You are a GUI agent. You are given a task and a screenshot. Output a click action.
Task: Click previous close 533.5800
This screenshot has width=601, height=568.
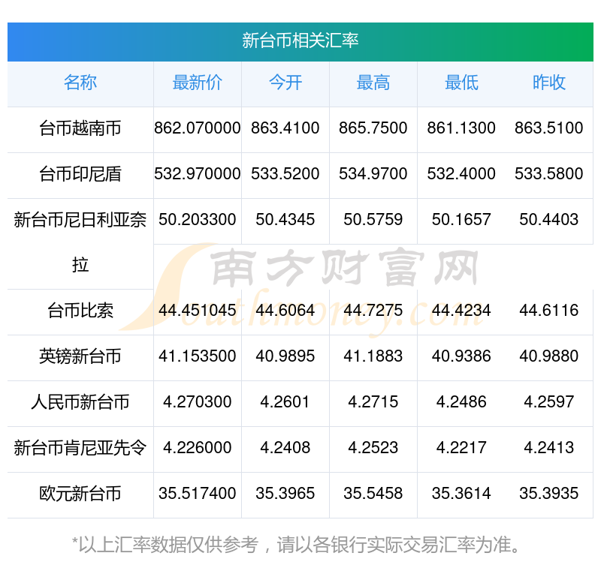pos(549,174)
